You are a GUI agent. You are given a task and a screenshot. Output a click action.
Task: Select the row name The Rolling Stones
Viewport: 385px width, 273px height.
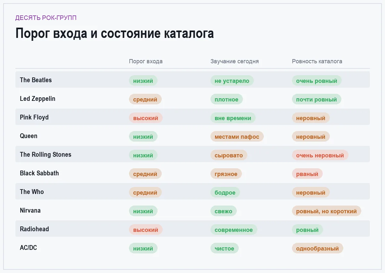pyautogui.click(x=46, y=154)
